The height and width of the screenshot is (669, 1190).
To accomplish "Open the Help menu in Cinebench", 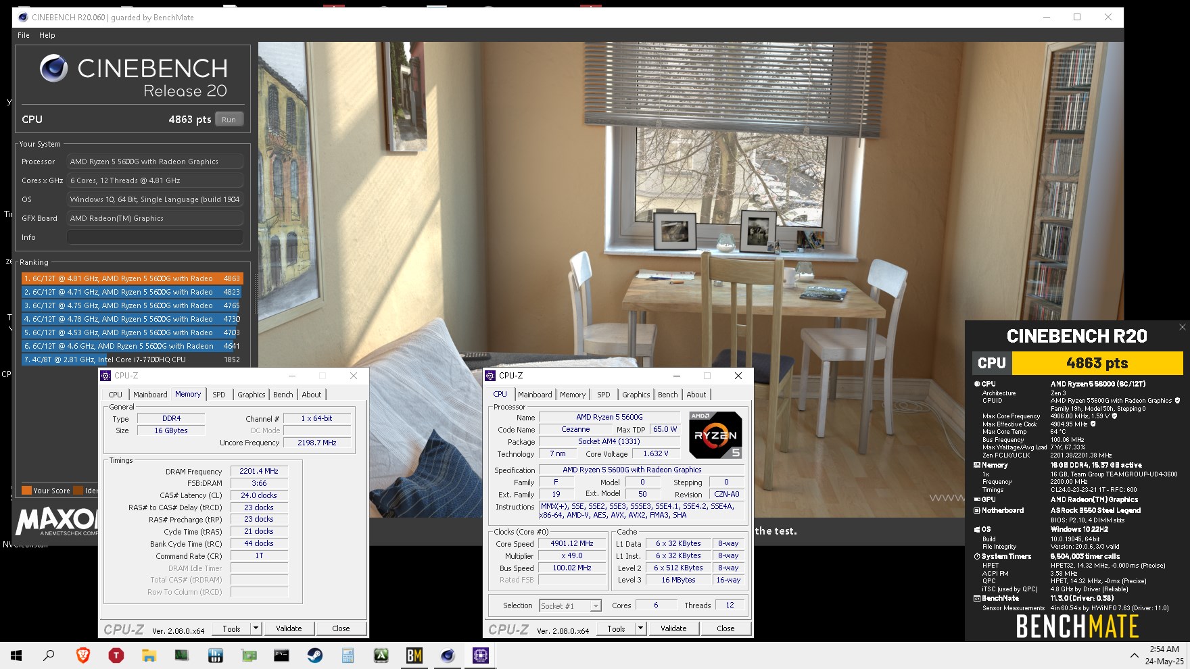I will coord(47,35).
